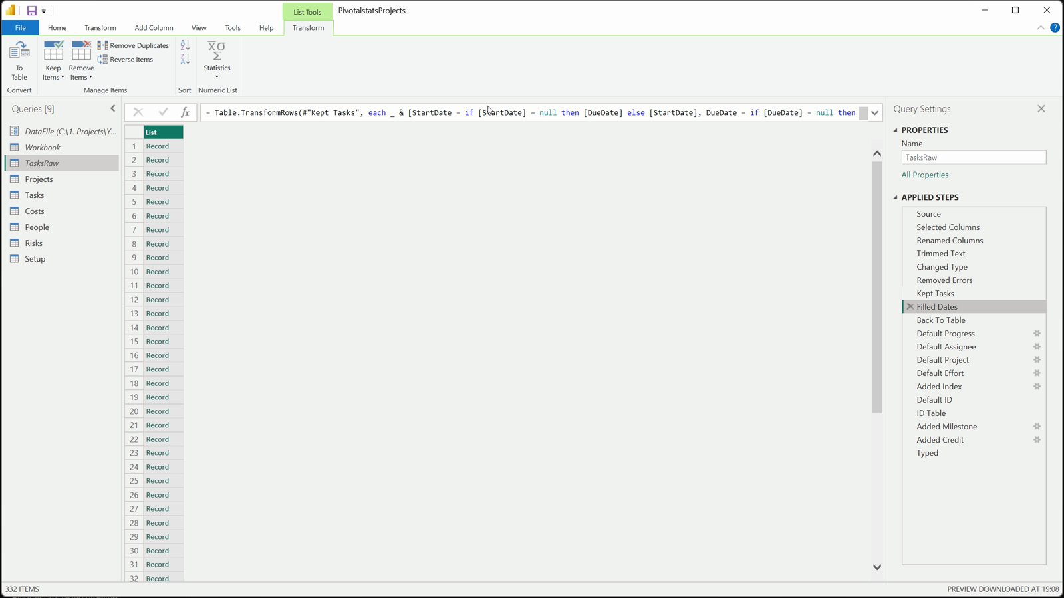1064x598 pixels.
Task: Sort list ascending A to Z
Action: [185, 45]
